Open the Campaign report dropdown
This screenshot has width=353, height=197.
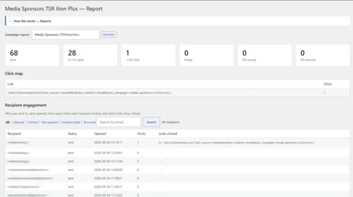pos(65,35)
